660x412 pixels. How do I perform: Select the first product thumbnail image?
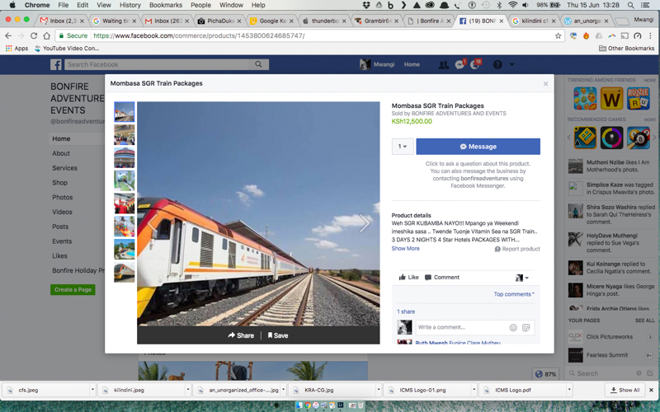point(125,112)
